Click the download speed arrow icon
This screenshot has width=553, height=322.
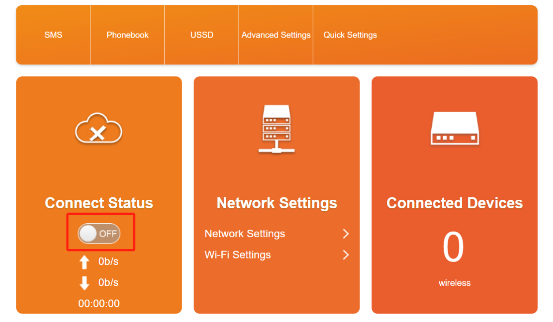(x=84, y=283)
